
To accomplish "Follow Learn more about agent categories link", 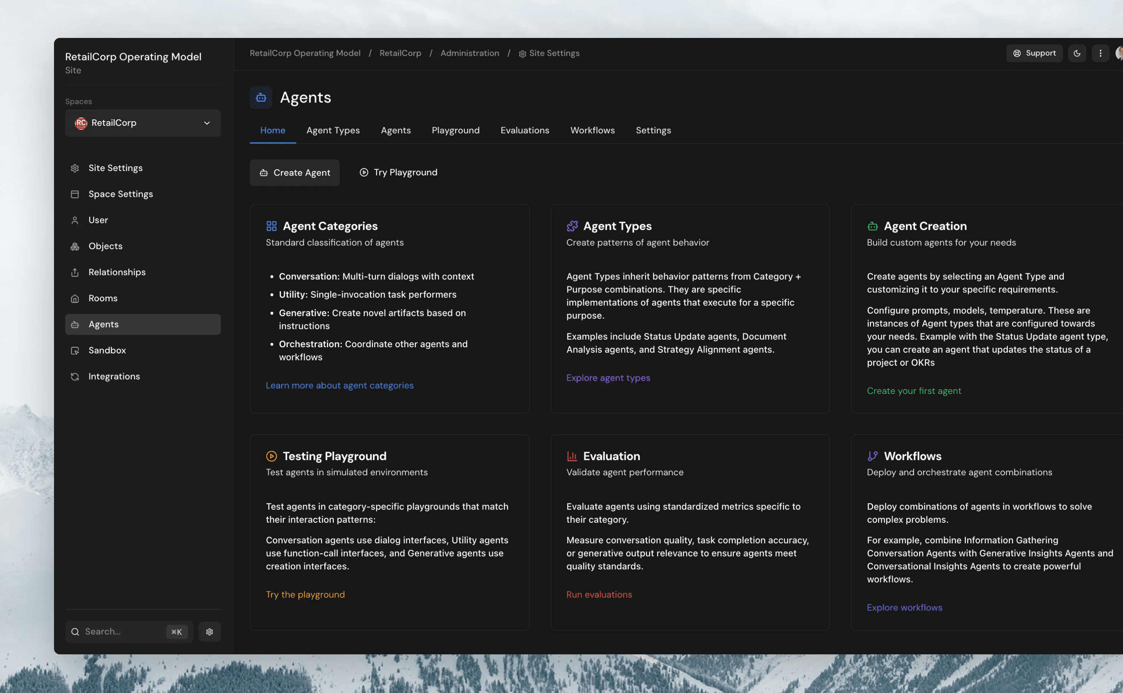I will click(x=339, y=386).
